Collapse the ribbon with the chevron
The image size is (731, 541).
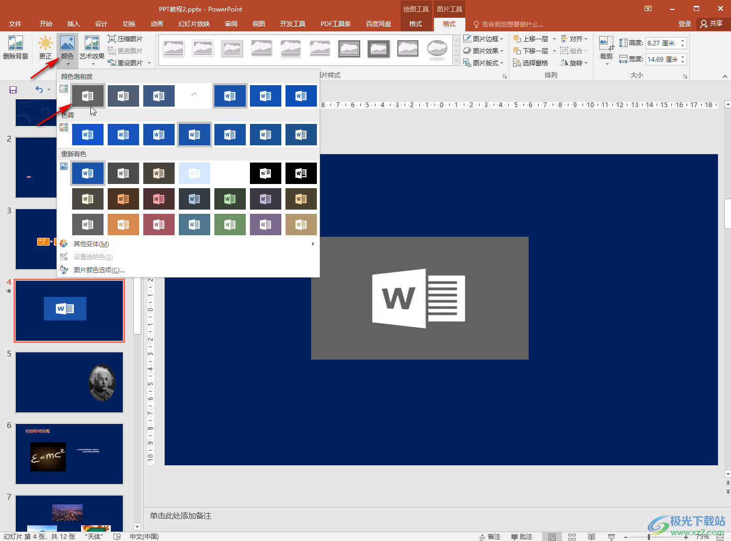725,76
